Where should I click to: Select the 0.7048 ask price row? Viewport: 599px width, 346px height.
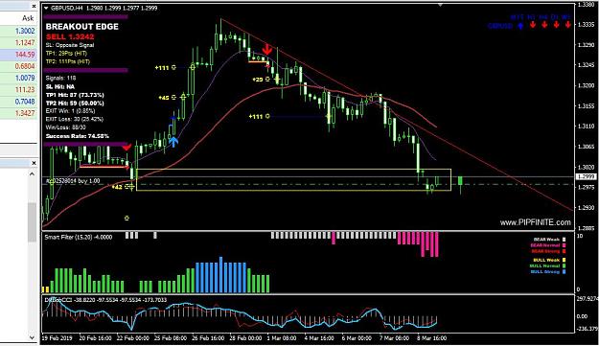click(x=19, y=102)
